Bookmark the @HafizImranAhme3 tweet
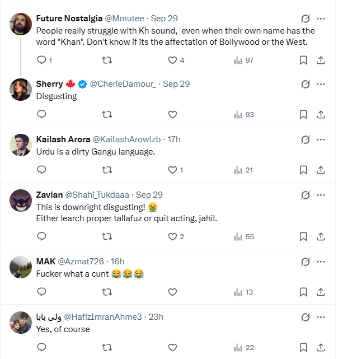The height and width of the screenshot is (359, 338). click(303, 347)
